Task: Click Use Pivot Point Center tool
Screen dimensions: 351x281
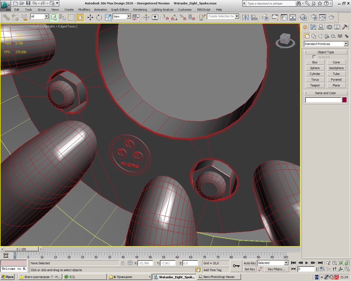Action: click(136, 18)
